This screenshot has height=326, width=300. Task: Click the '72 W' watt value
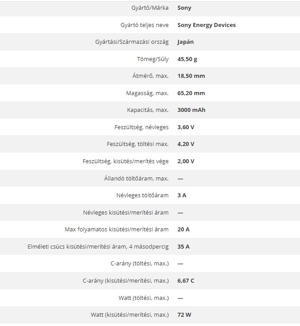[184, 314]
